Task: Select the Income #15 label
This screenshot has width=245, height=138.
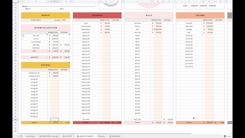Action: pyautogui.click(x=189, y=67)
